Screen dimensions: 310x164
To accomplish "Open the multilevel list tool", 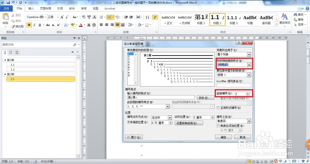I will 117,17.
